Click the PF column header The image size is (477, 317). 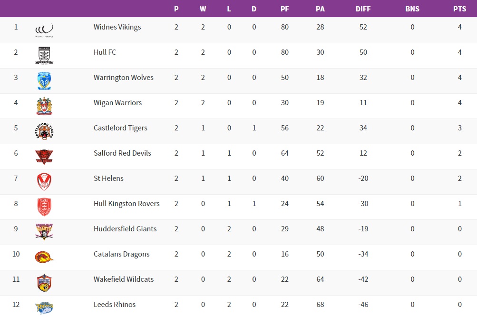point(284,9)
